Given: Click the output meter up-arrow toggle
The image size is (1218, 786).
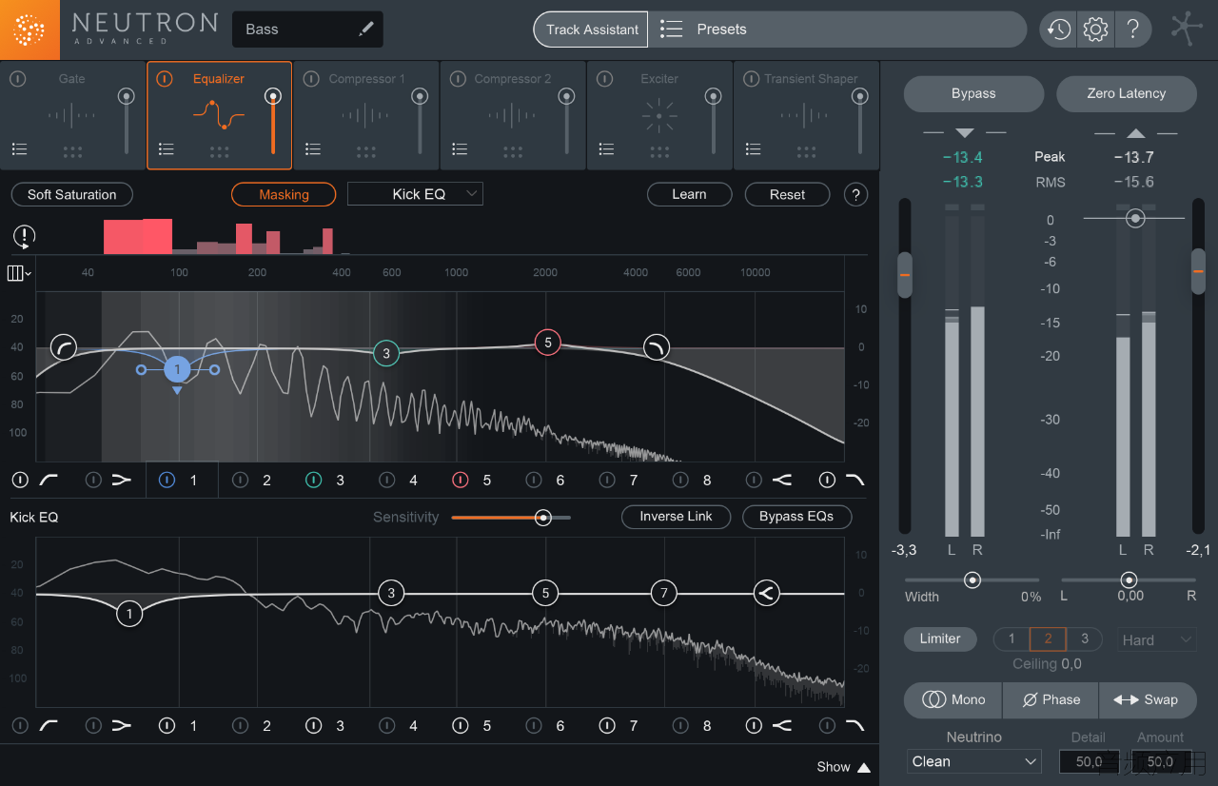Looking at the screenshot, I should (1136, 132).
